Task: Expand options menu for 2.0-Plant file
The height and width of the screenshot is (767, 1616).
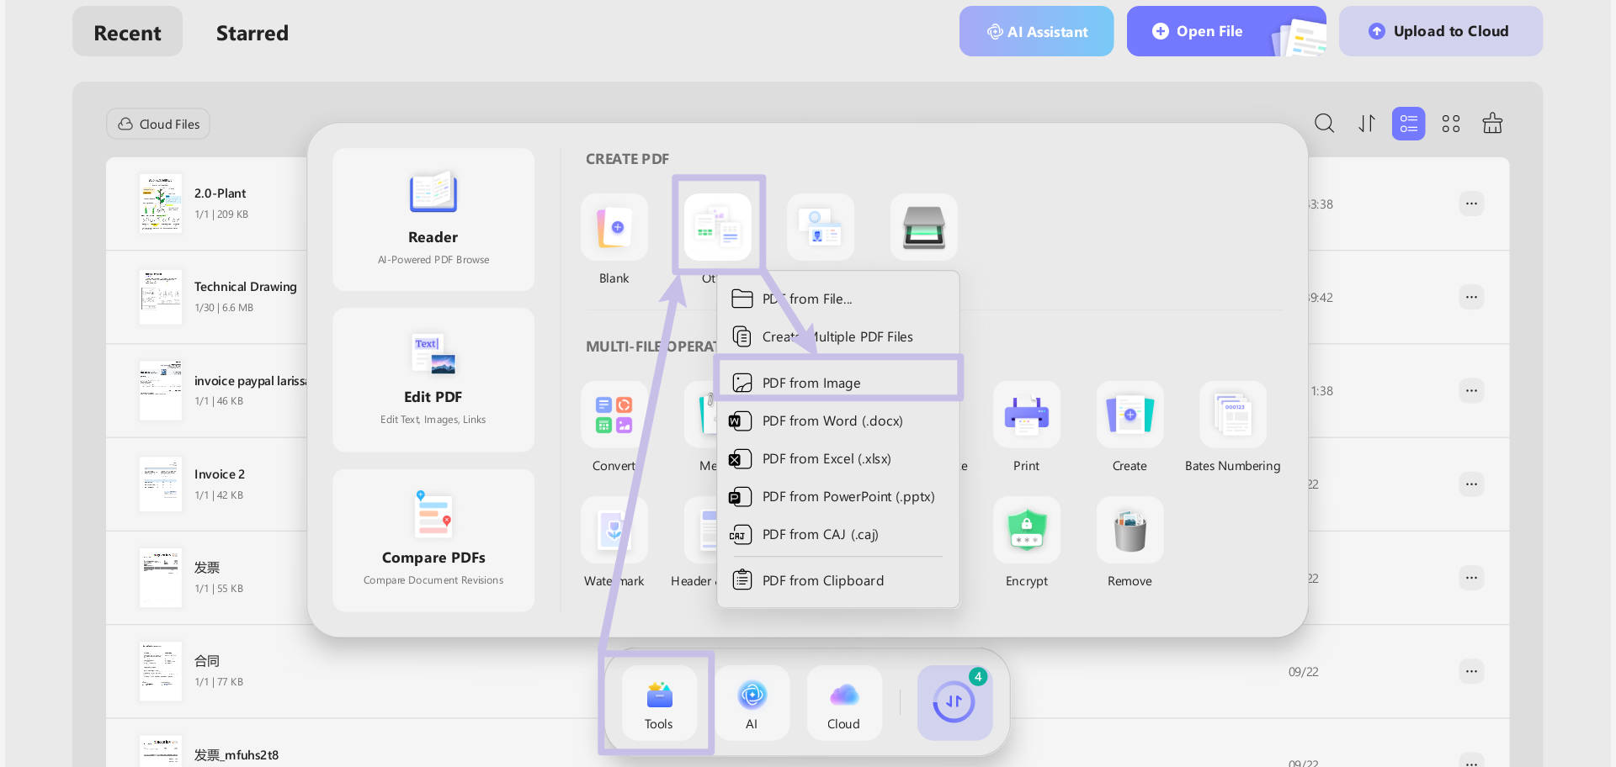Action: click(x=1471, y=203)
